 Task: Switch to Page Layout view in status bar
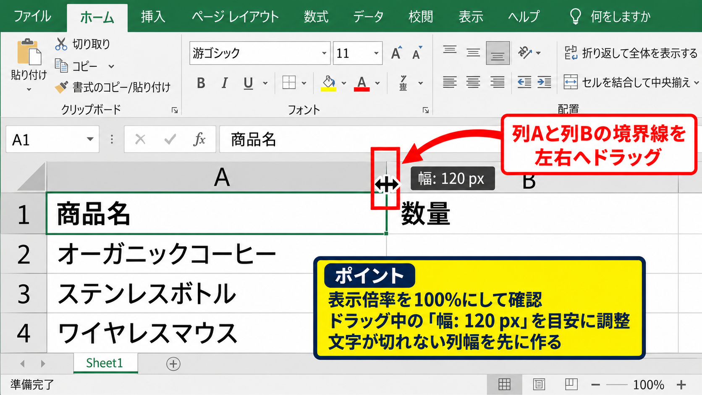[539, 385]
